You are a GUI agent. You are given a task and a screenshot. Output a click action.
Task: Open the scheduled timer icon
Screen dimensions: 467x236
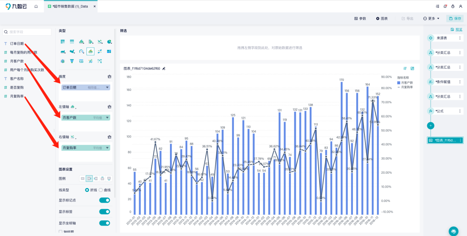coord(453,6)
